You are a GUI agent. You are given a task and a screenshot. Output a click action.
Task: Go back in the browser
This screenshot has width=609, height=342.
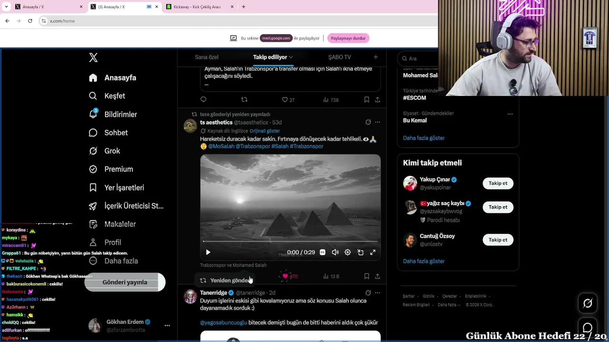[7, 21]
